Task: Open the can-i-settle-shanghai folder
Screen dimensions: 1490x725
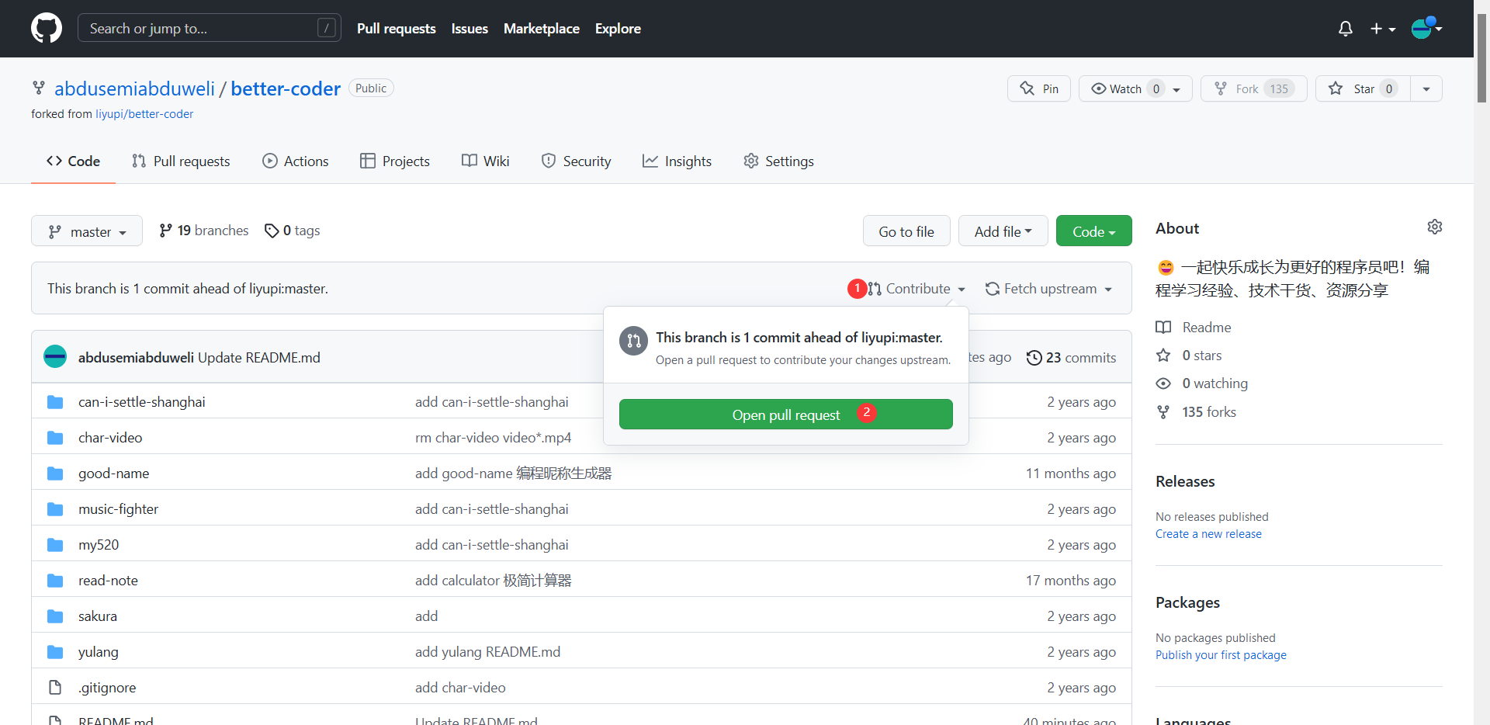Action: click(142, 402)
